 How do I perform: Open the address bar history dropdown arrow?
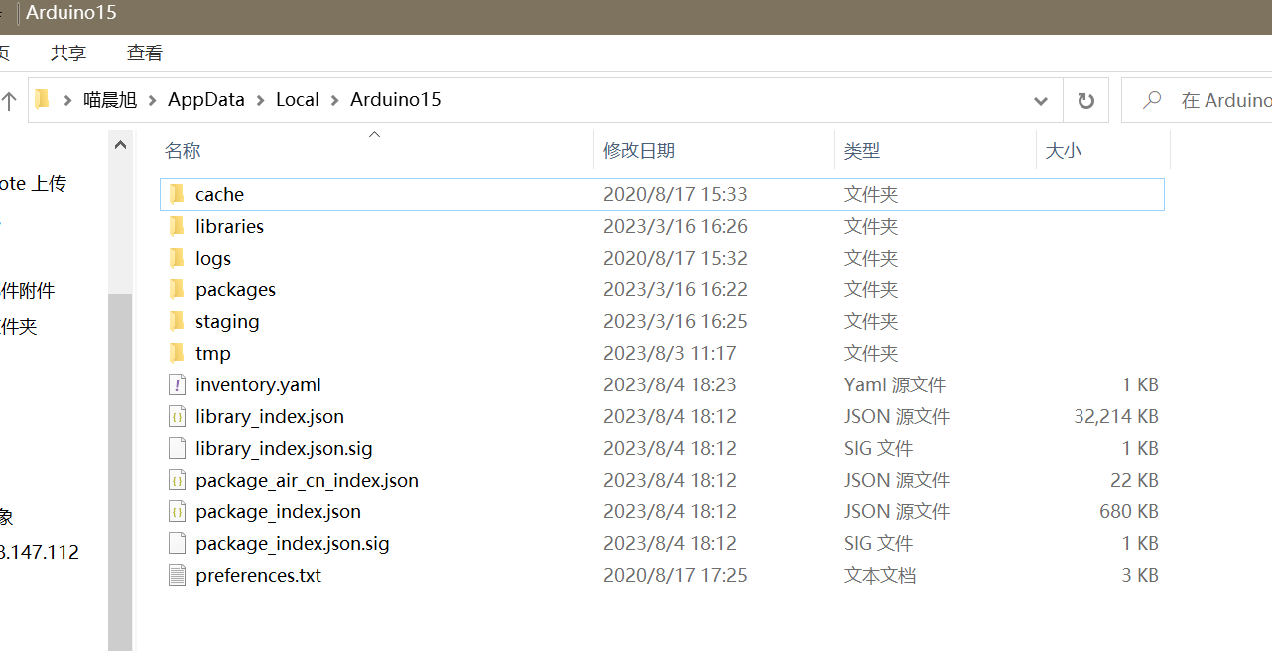[1040, 99]
